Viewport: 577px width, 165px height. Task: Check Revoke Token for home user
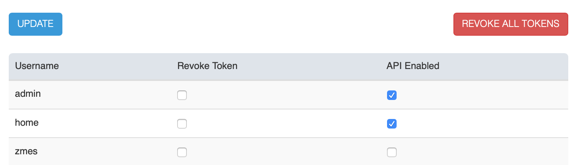(182, 124)
